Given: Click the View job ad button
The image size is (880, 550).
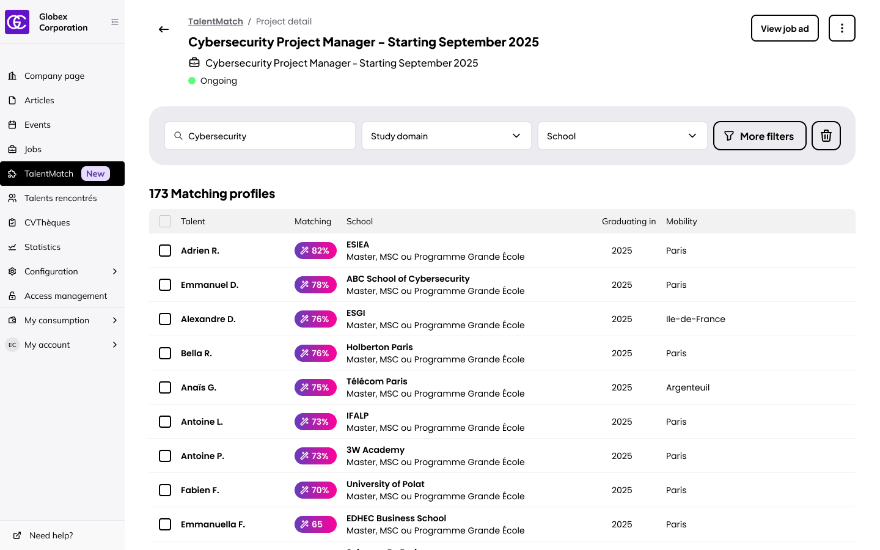Looking at the screenshot, I should 784,28.
